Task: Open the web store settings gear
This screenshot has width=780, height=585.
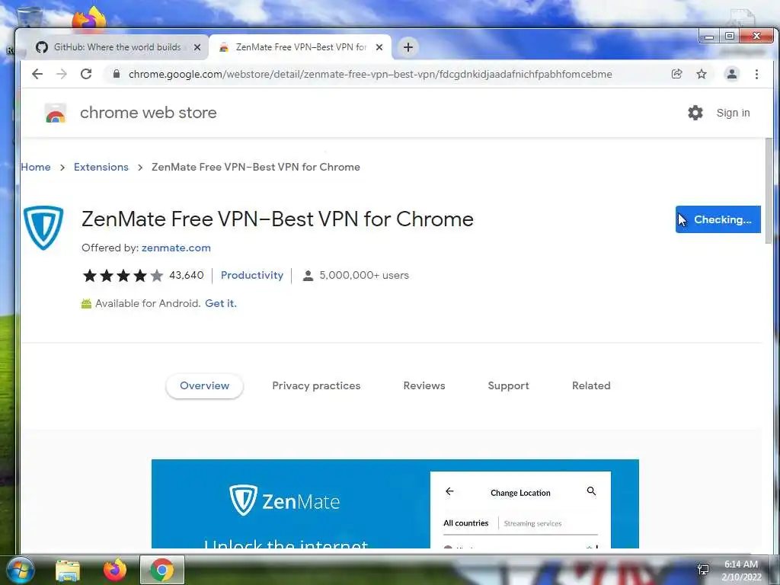Action: tap(695, 113)
